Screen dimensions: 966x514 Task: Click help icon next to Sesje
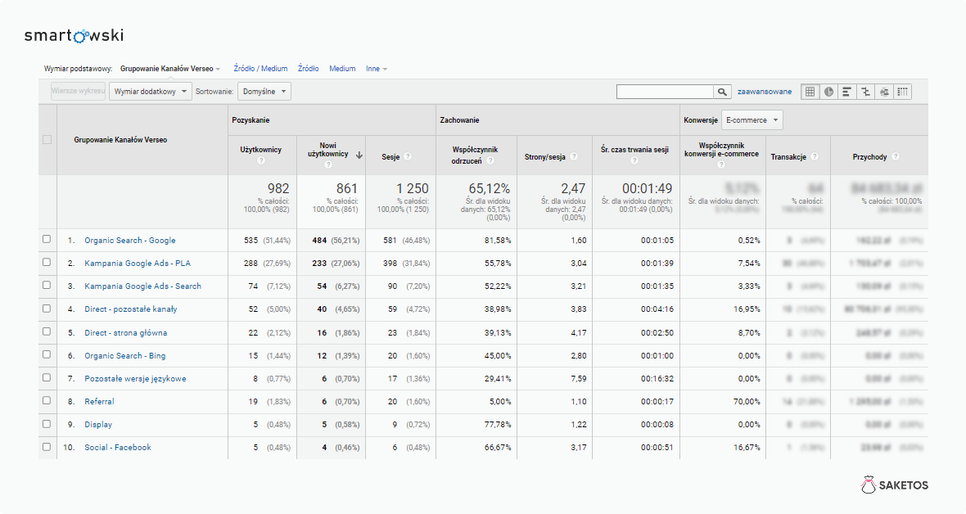tap(408, 157)
